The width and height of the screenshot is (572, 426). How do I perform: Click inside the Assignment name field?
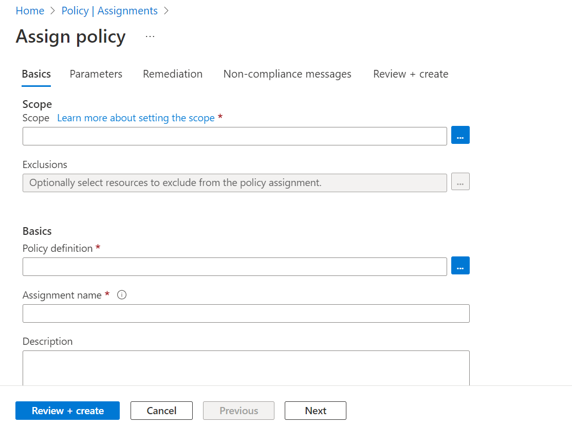246,313
